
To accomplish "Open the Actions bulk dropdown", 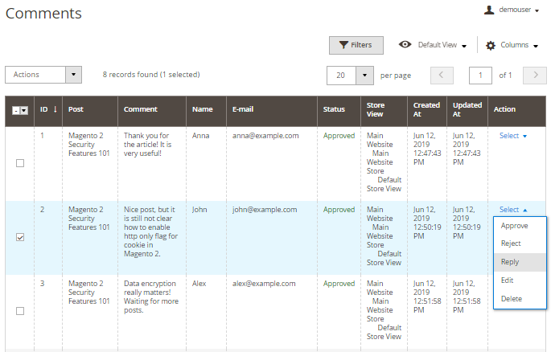I will (43, 75).
